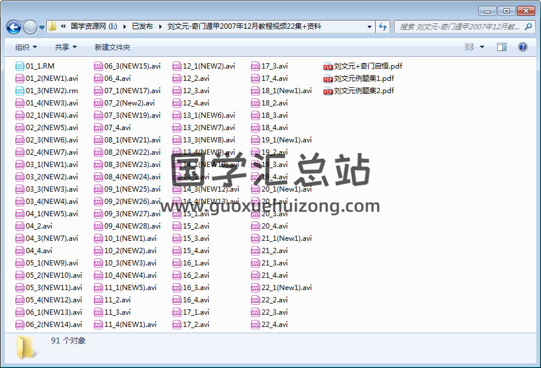Select file name 03_4(NEW4).avi
The height and width of the screenshot is (368, 541).
pyautogui.click(x=52, y=202)
